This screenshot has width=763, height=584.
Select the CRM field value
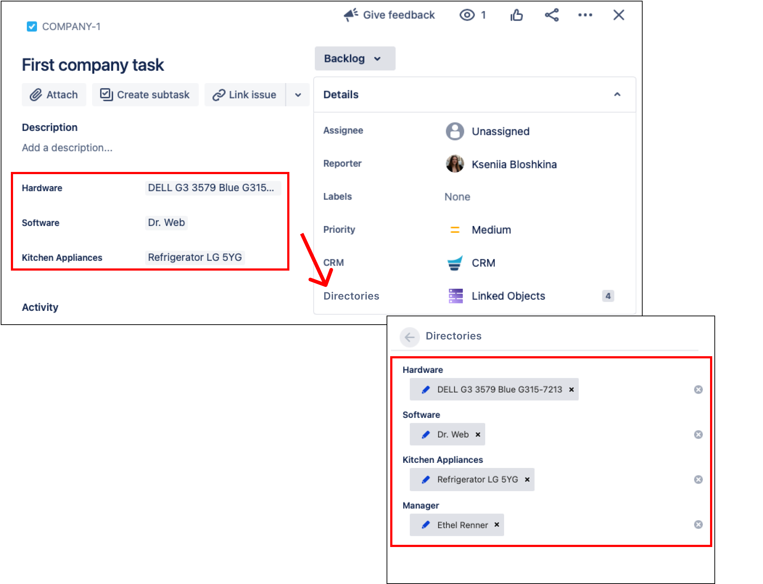(483, 263)
